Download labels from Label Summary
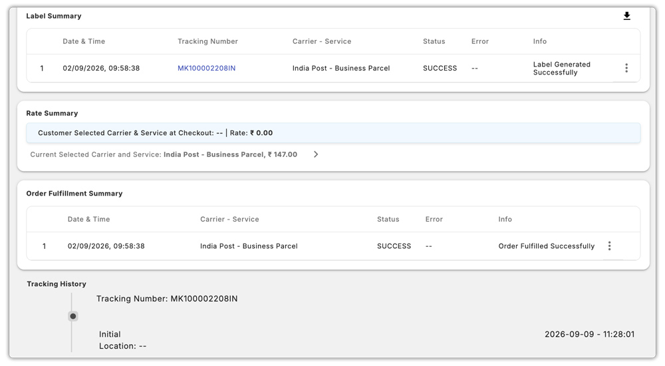This screenshot has height=366, width=665. click(627, 16)
